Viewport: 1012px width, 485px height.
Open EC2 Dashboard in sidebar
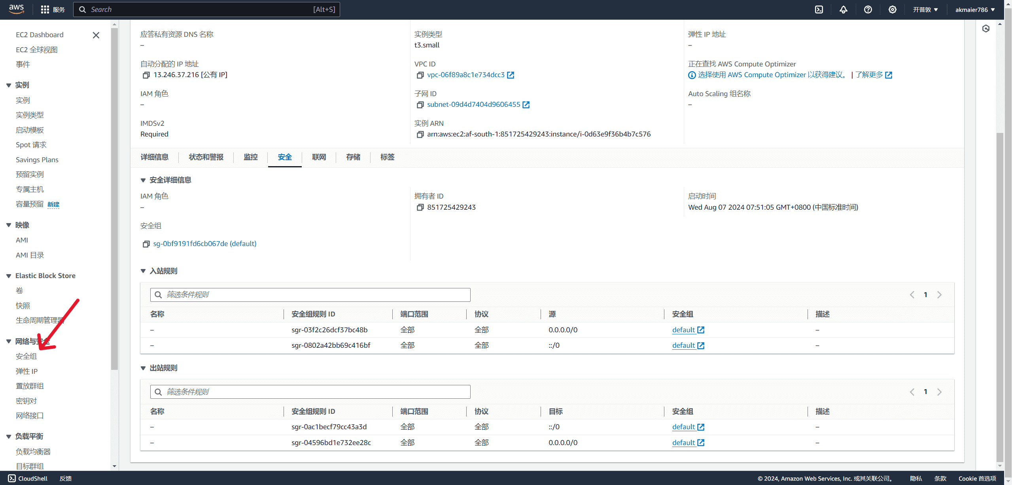[40, 35]
